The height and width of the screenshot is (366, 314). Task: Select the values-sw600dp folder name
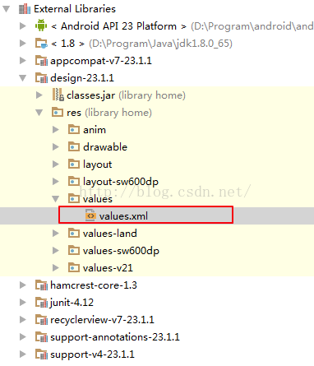(x=121, y=251)
